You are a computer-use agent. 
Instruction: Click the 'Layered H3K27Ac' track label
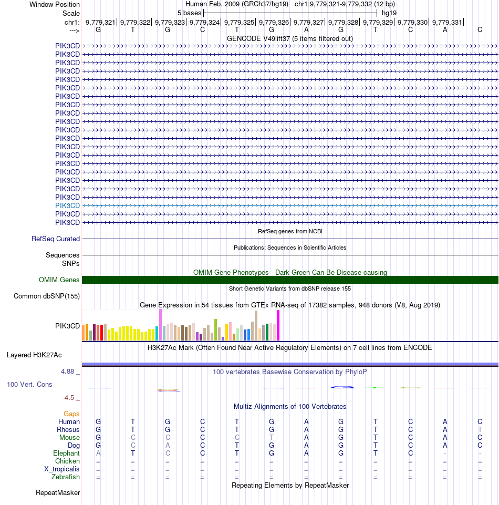(x=34, y=355)
